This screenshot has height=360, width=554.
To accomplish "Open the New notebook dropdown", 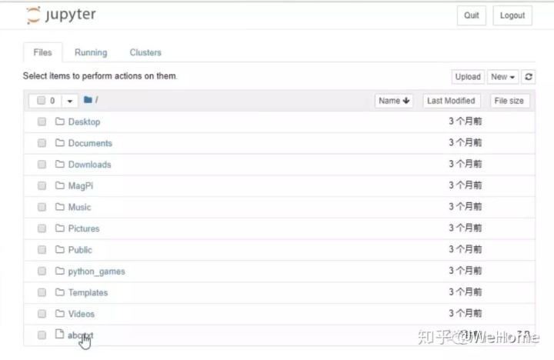I will coord(502,77).
